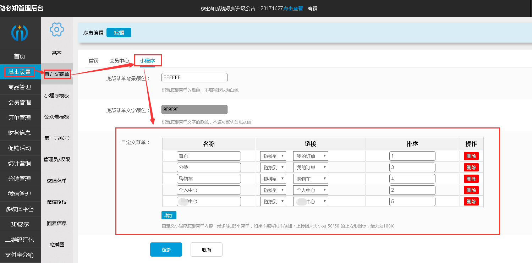Click the 底部菜单背景颜色 FFFFFF color field
This screenshot has height=263, width=532.
(194, 77)
